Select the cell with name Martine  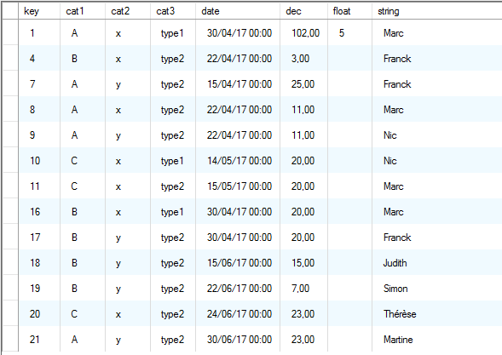(x=437, y=339)
